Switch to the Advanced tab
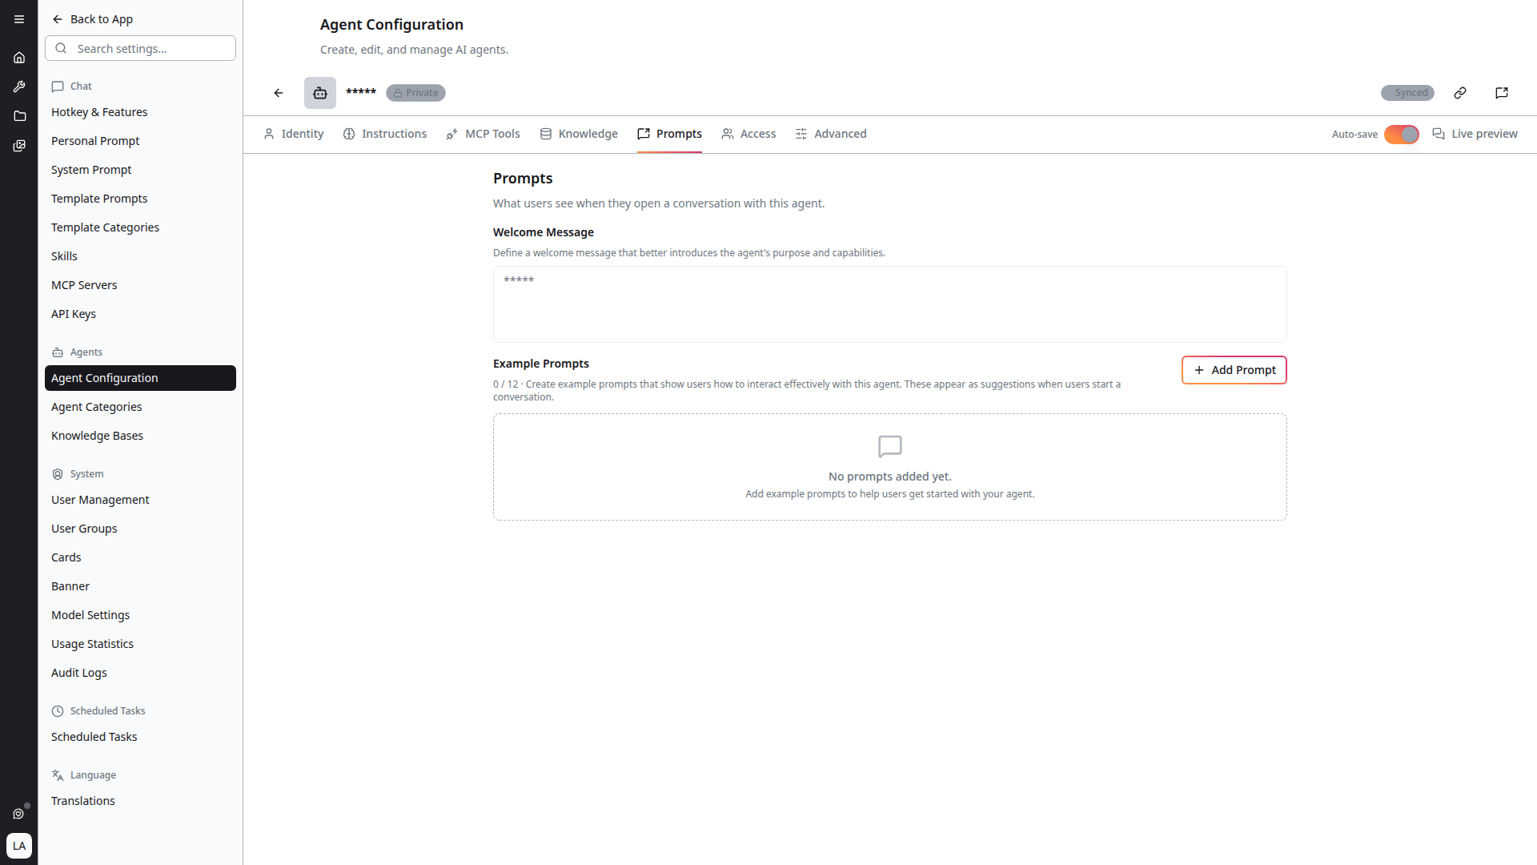Image resolution: width=1537 pixels, height=865 pixels. click(x=831, y=134)
